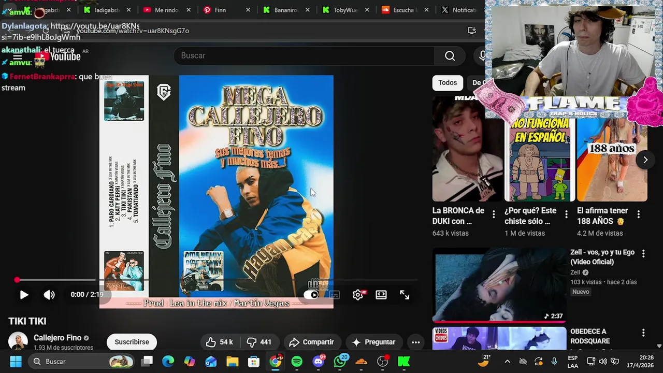Open the Callejero Fino channel name link
Viewport: 663px width, 373px height.
57,338
